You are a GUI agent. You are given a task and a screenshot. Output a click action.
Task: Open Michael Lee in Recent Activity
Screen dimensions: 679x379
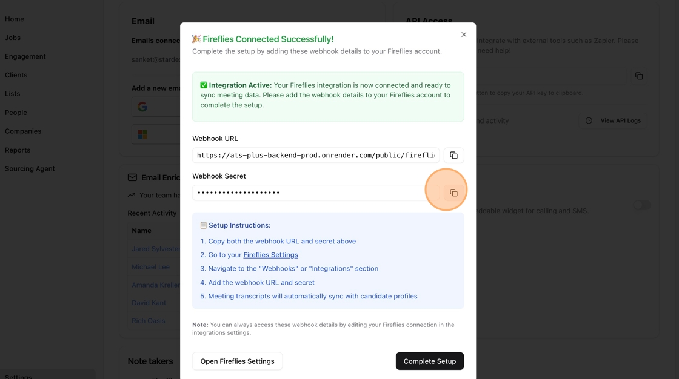pos(151,267)
